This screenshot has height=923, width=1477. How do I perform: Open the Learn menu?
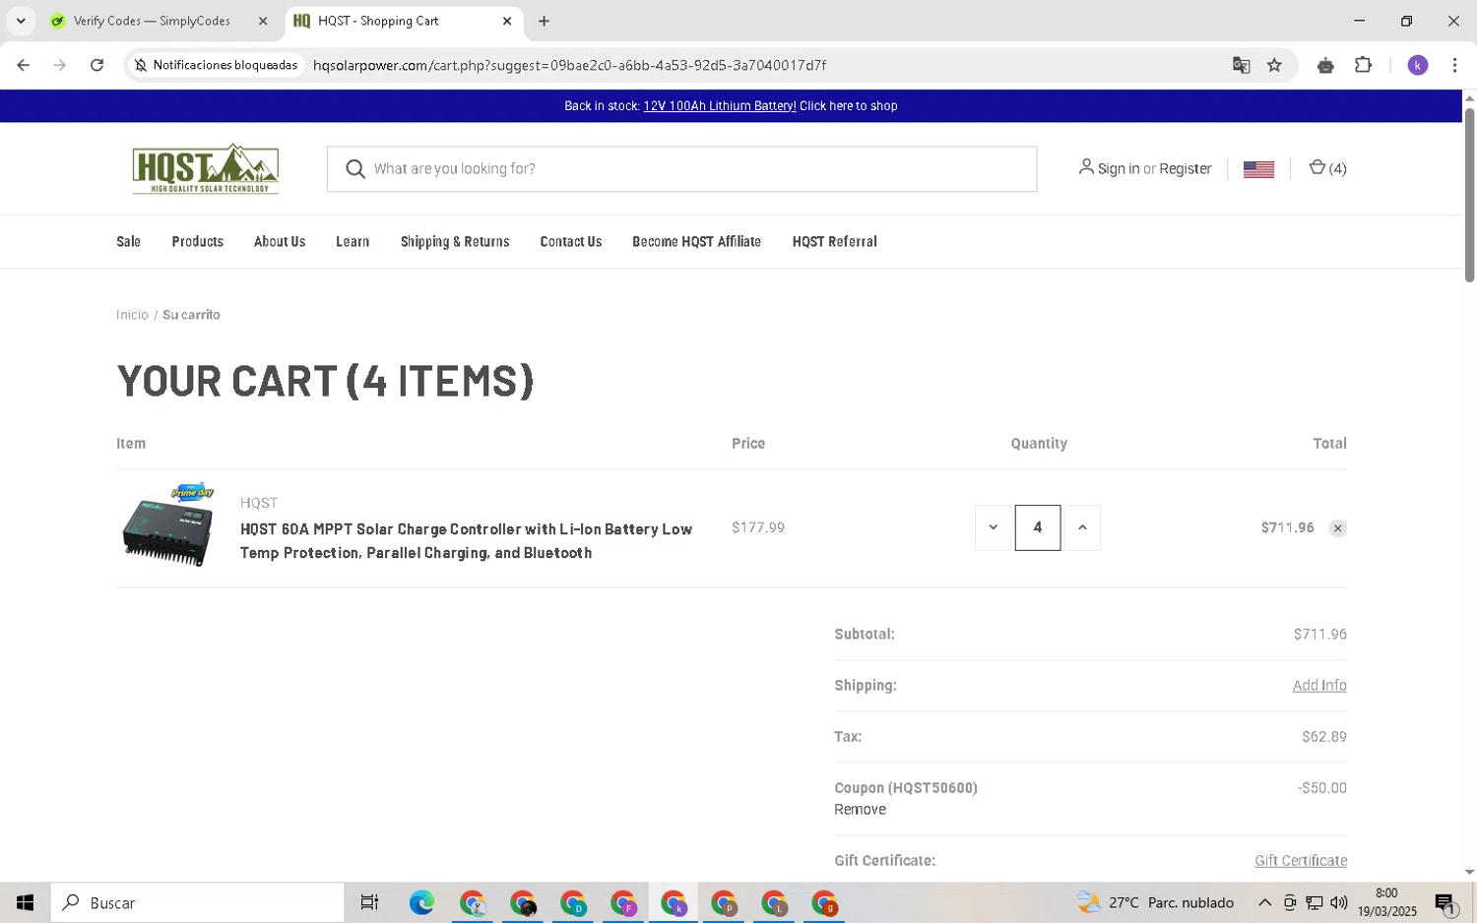click(353, 241)
